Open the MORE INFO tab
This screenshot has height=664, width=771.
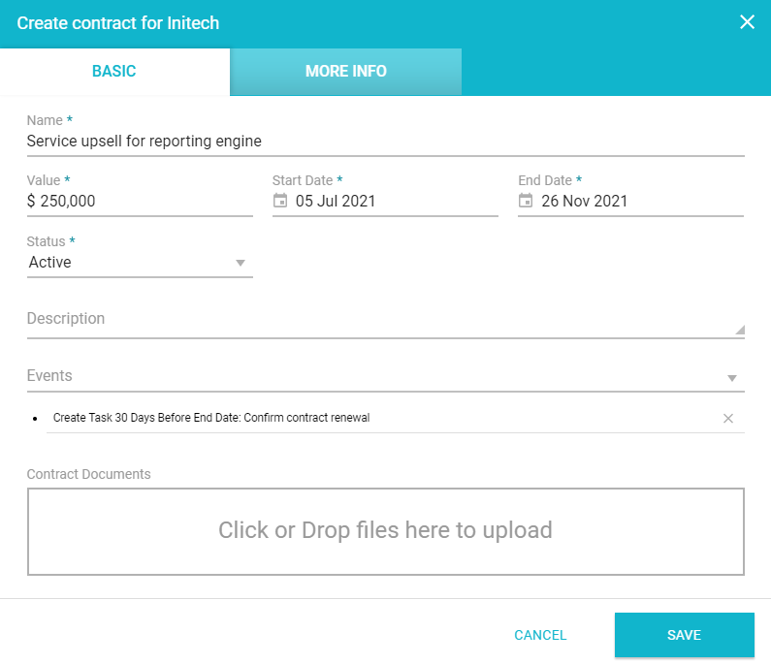tap(345, 72)
